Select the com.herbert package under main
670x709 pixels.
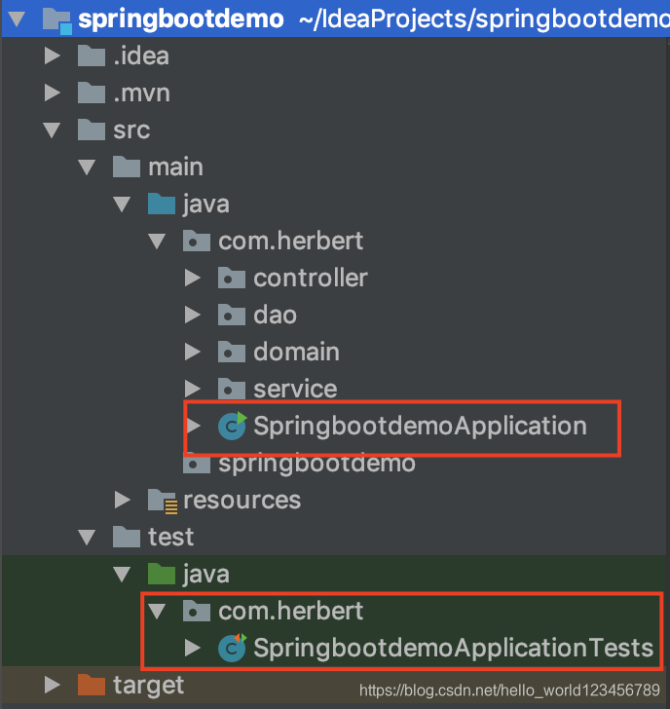[x=291, y=241]
